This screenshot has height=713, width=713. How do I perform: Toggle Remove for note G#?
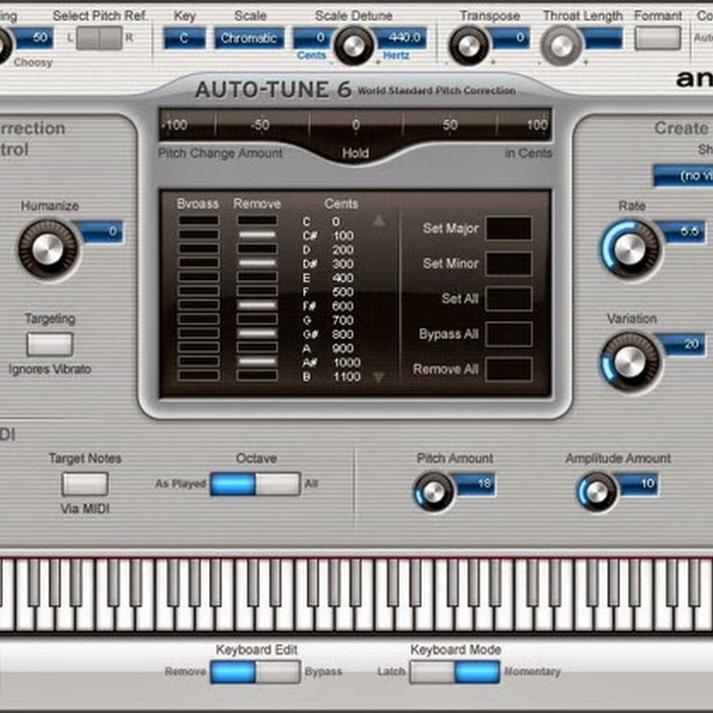(256, 334)
